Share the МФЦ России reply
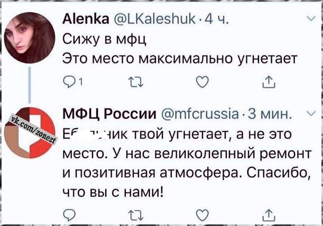 269,215
